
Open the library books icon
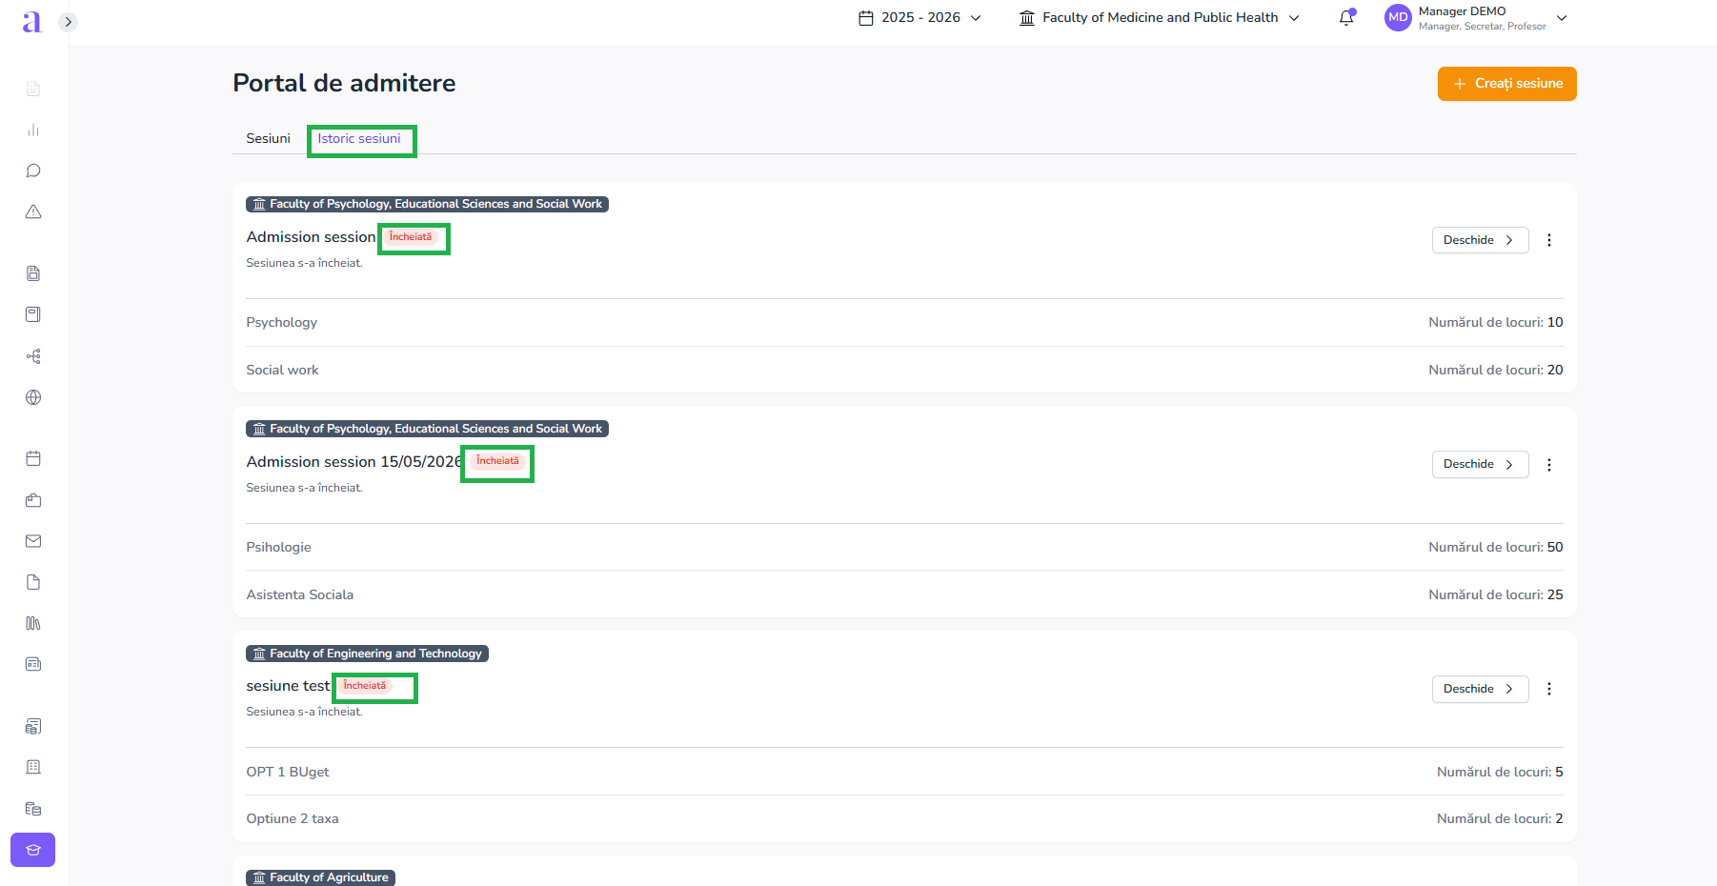pyautogui.click(x=33, y=623)
